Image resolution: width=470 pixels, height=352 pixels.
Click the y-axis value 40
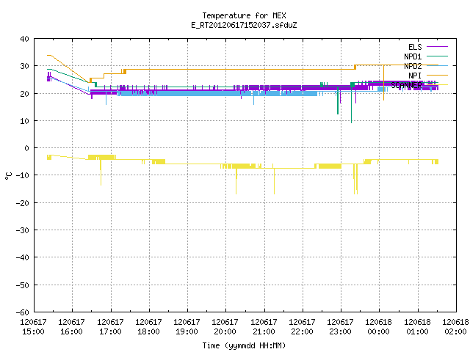pos(24,39)
